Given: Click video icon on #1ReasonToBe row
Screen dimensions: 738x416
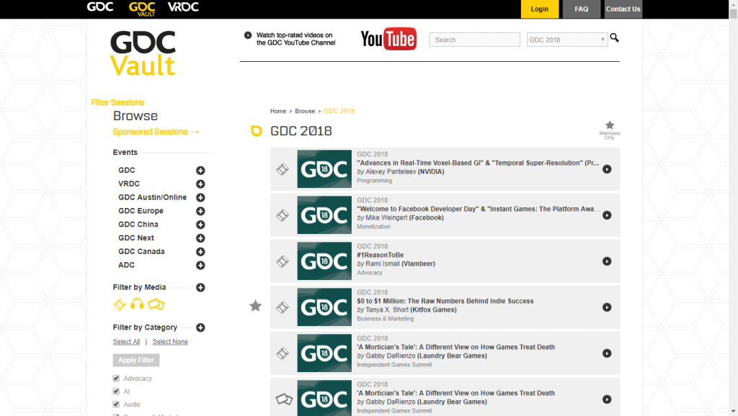Looking at the screenshot, I should point(283,261).
